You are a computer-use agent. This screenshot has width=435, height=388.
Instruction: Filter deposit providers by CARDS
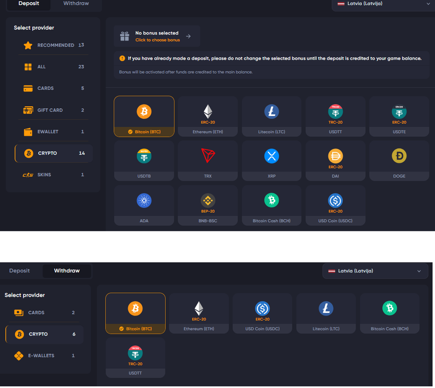coord(53,88)
